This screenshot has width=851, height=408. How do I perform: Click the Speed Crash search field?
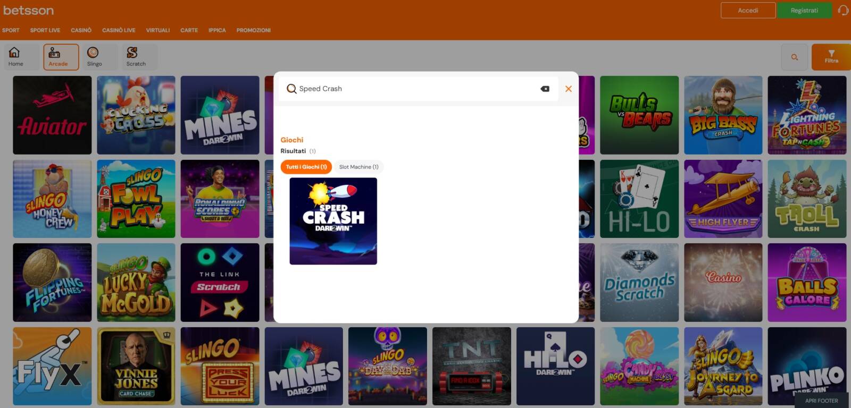click(415, 89)
